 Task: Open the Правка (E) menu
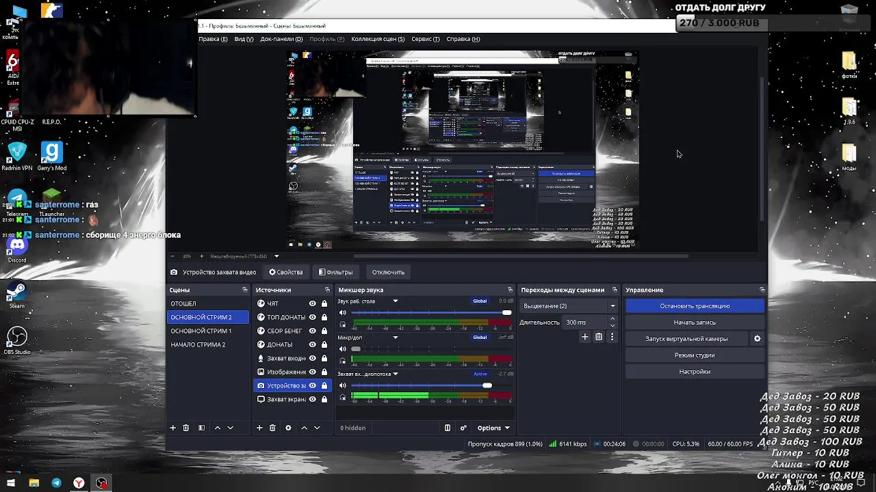click(213, 39)
